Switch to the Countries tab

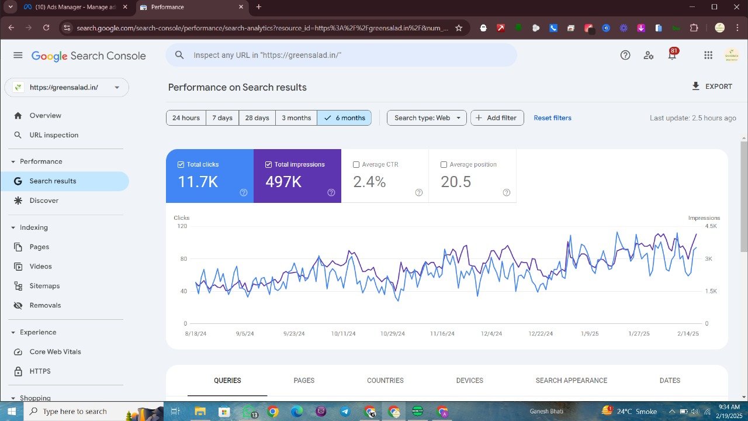[x=385, y=381]
